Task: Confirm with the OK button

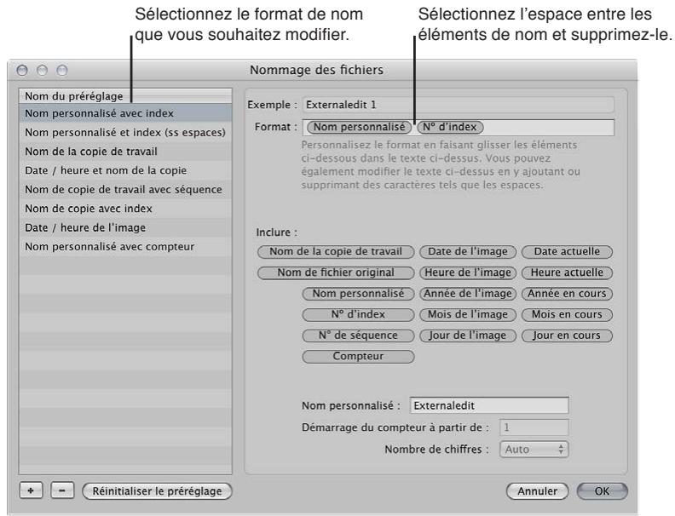Action: click(x=602, y=491)
